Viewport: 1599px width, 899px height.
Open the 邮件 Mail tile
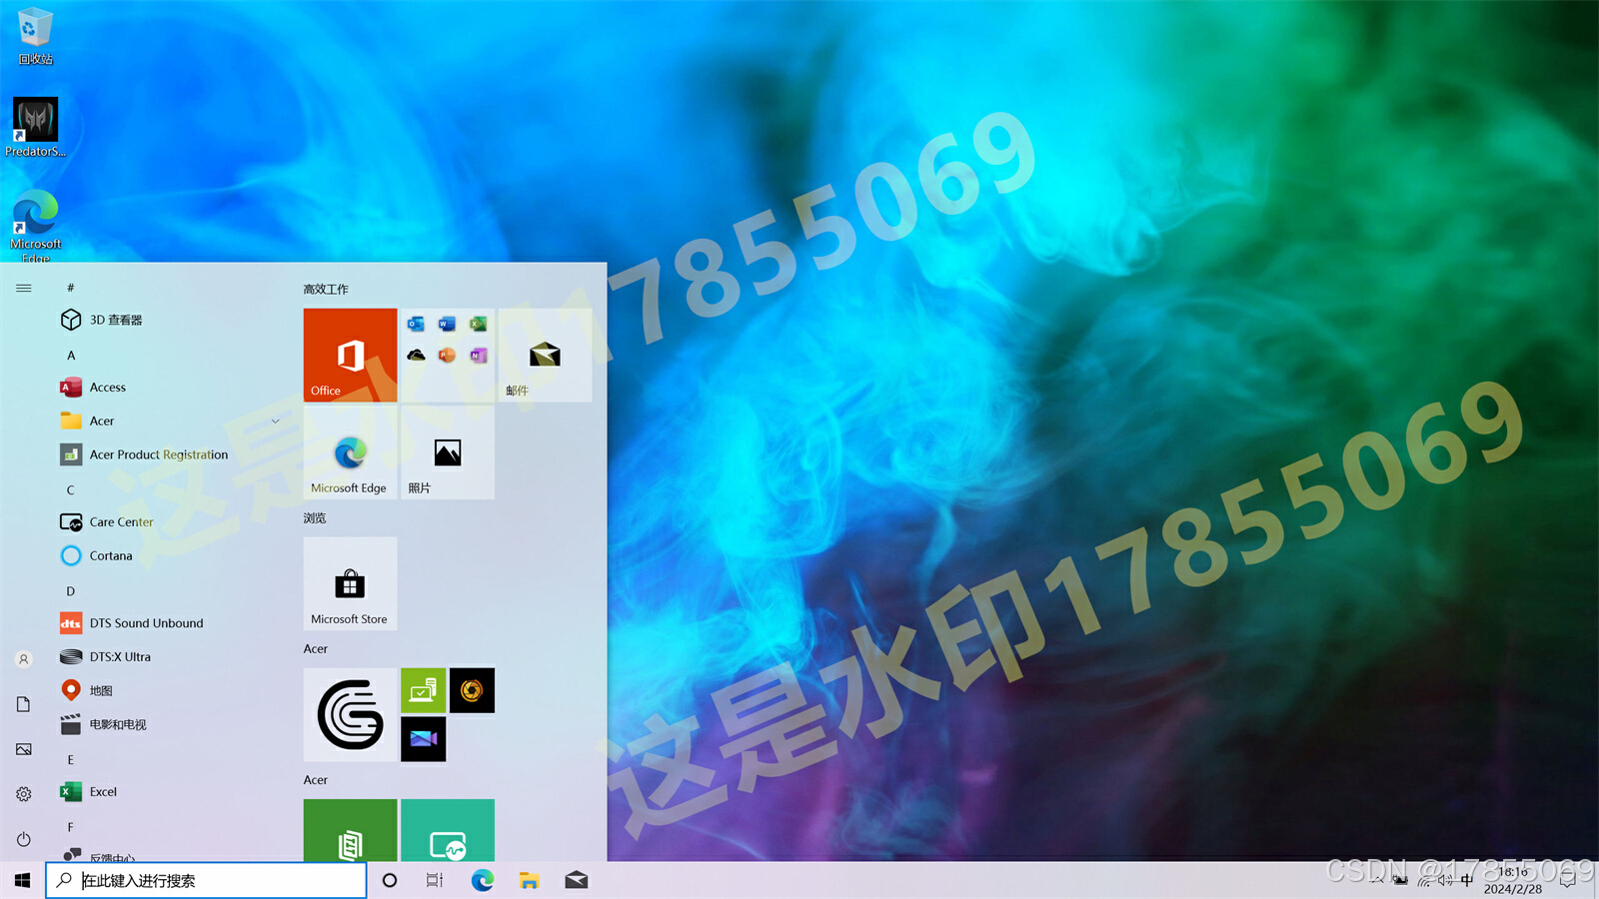pyautogui.click(x=545, y=355)
